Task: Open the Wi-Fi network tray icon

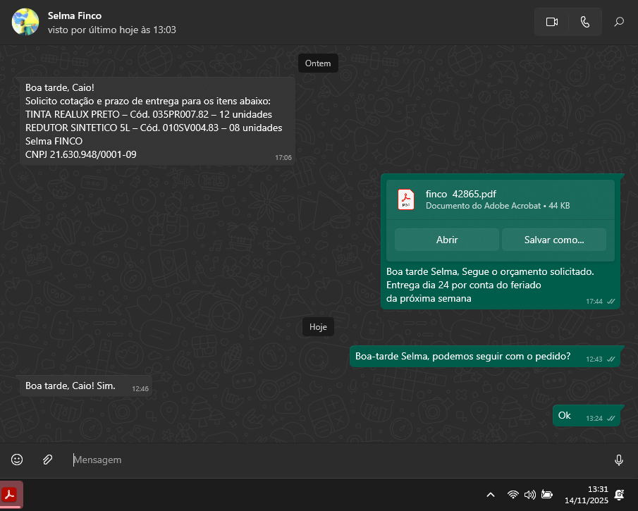Action: point(513,495)
